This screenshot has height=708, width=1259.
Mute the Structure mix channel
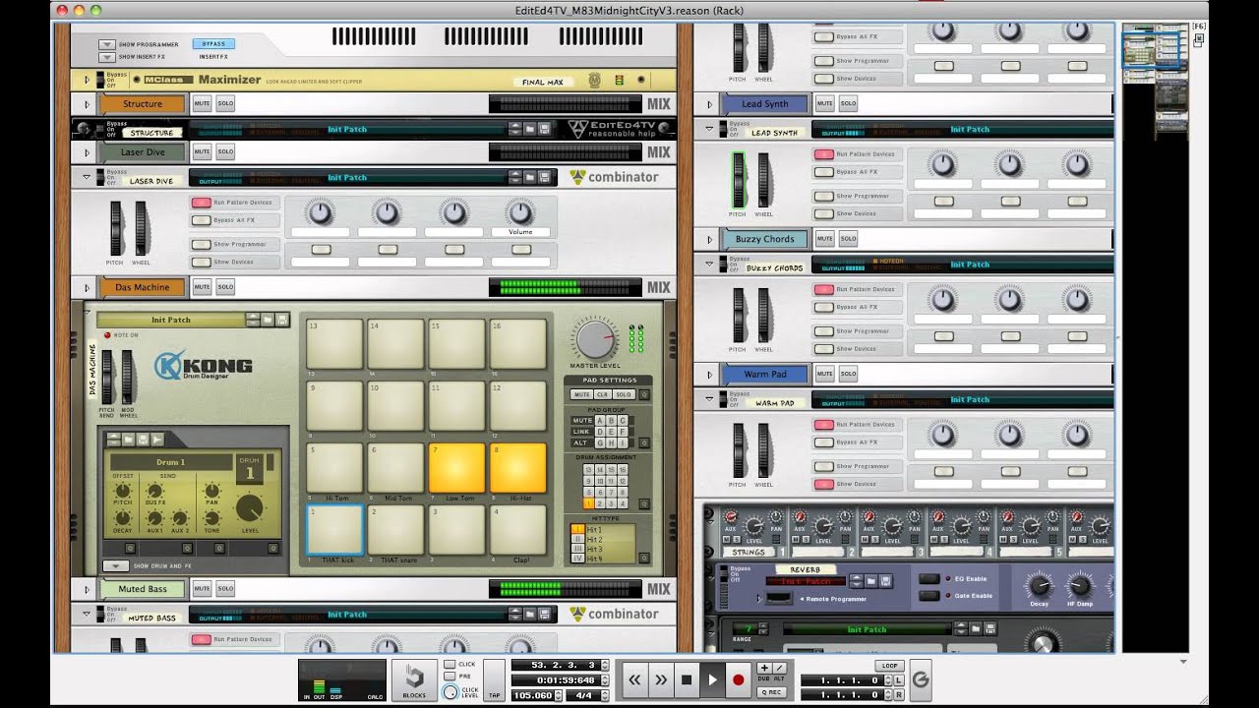[x=202, y=103]
